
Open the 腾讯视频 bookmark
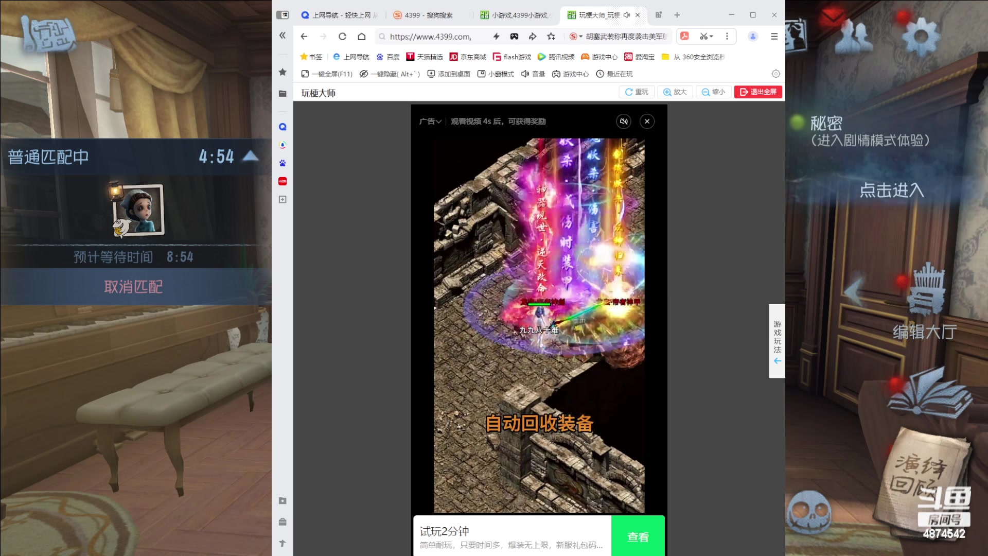click(x=556, y=57)
